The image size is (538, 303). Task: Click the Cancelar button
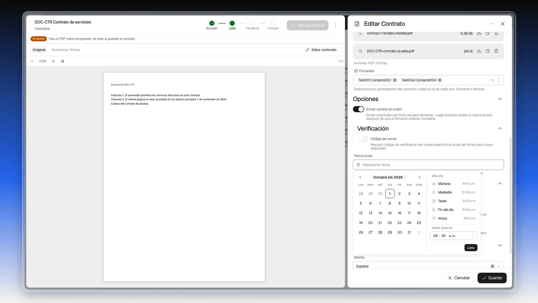click(x=459, y=278)
